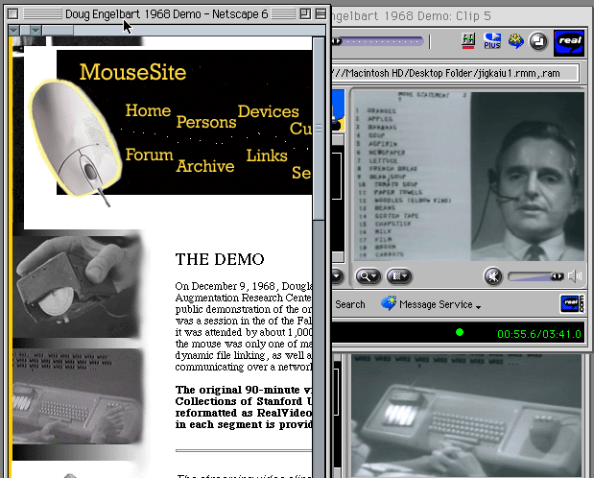Open the video options dropdown next to zoom
The width and height of the screenshot is (594, 478).
click(x=399, y=276)
